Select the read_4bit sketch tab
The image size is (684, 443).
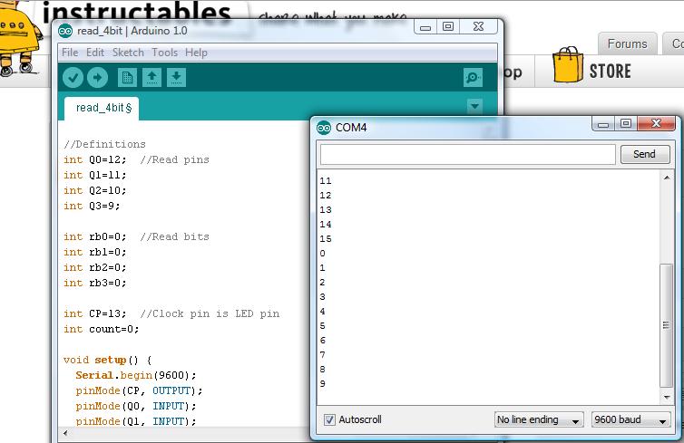point(102,108)
